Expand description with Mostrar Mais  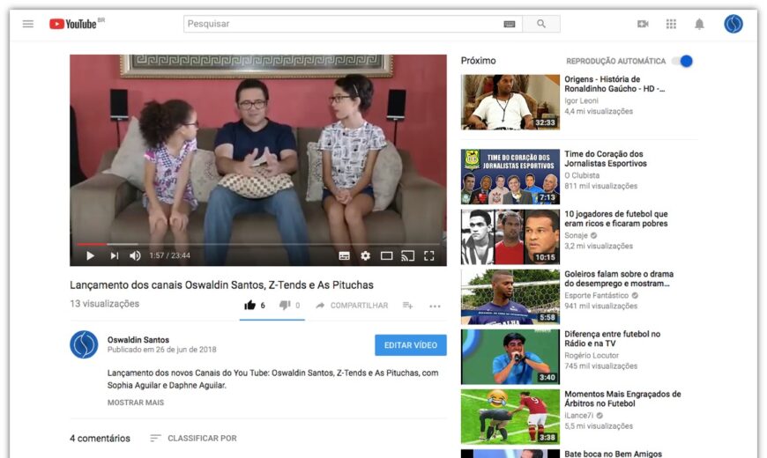[136, 403]
